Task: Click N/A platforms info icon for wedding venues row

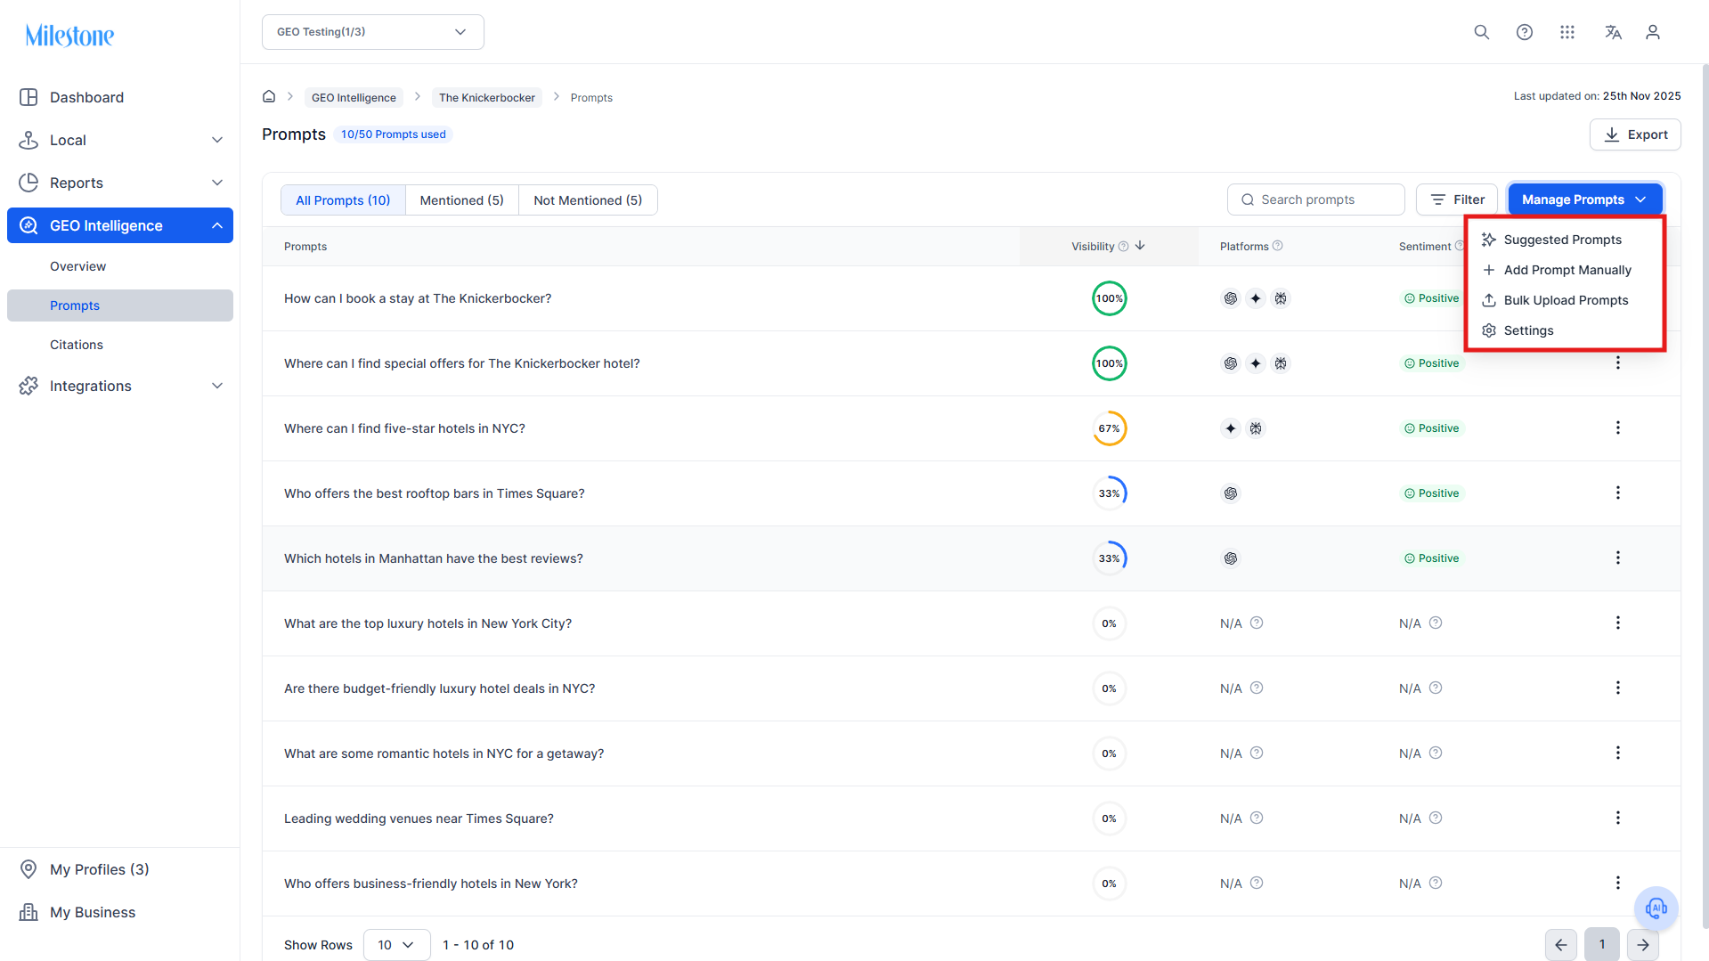Action: 1257,818
